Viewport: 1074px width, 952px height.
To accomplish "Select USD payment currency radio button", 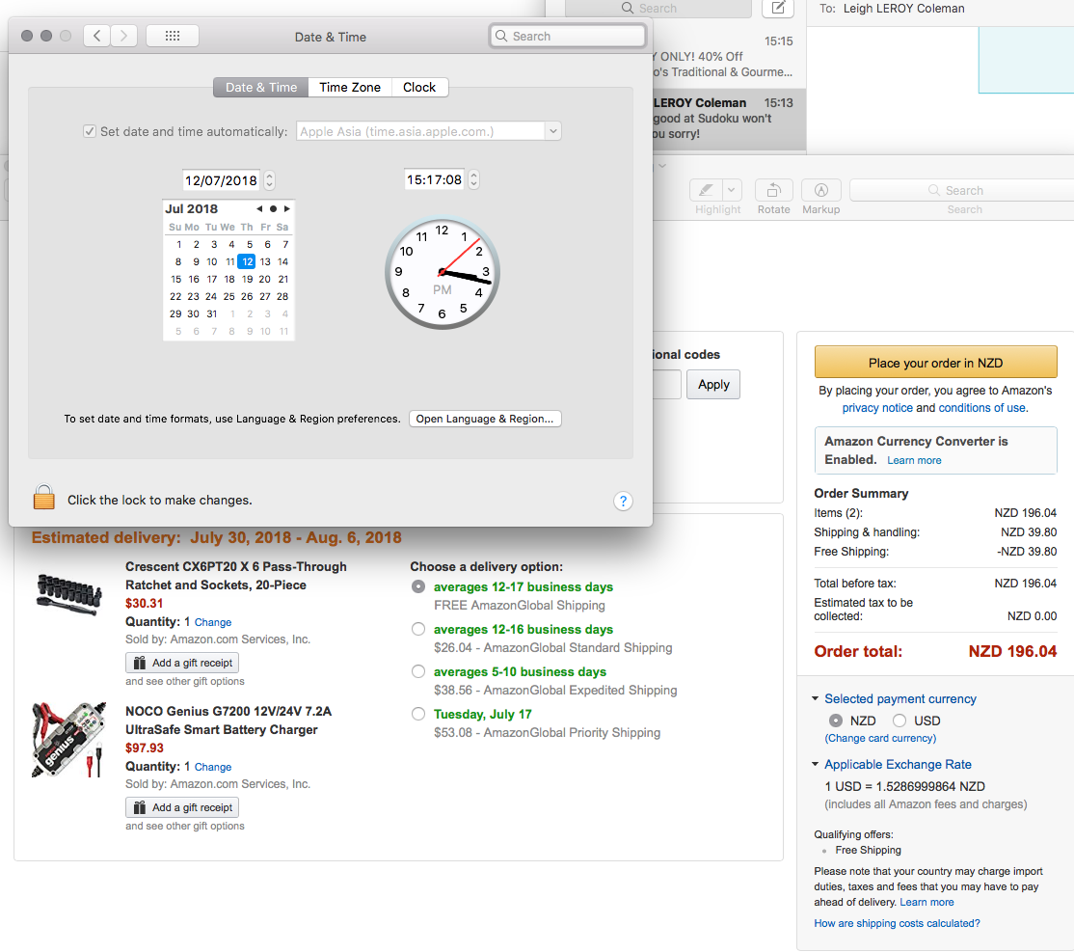I will tap(899, 721).
